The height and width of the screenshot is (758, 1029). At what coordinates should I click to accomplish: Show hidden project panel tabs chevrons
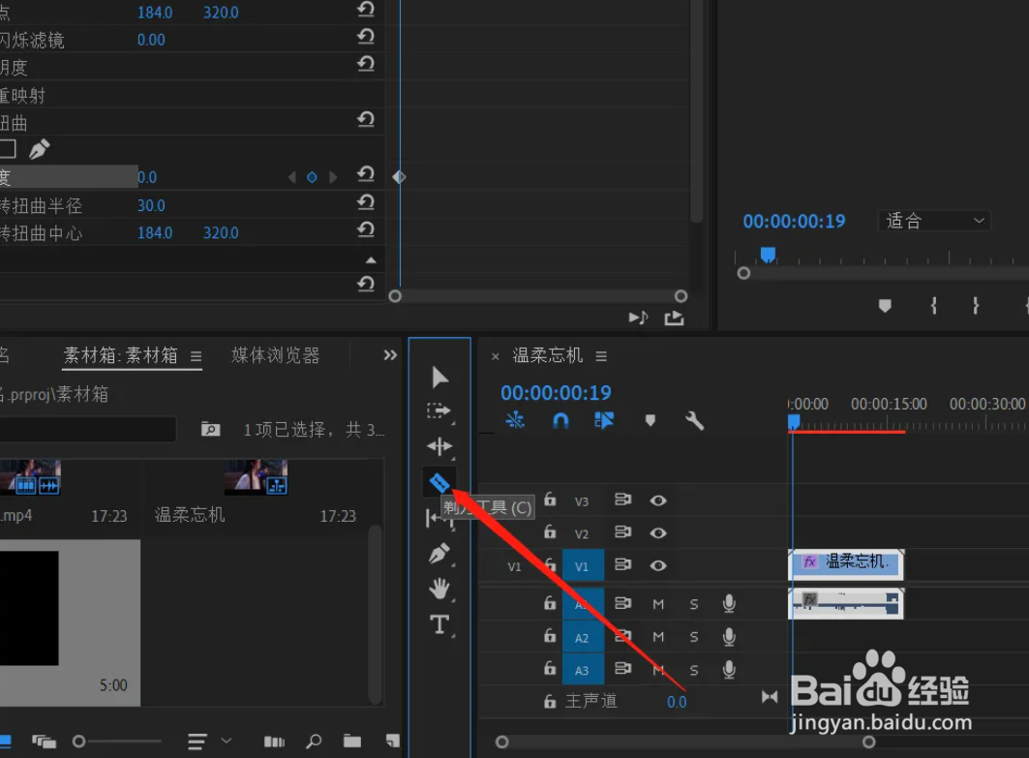[x=390, y=355]
